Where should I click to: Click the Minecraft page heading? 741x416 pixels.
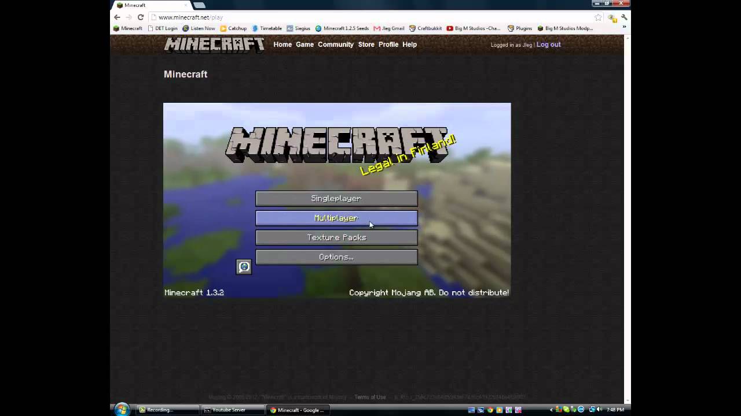(185, 74)
